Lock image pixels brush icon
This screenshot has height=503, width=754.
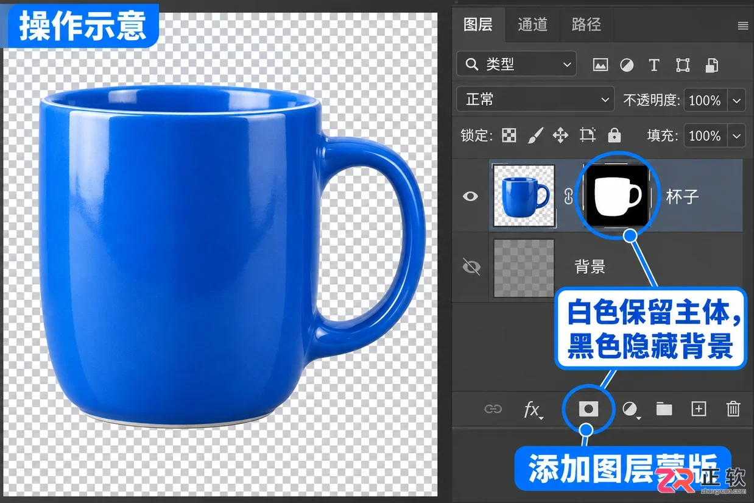click(x=534, y=135)
